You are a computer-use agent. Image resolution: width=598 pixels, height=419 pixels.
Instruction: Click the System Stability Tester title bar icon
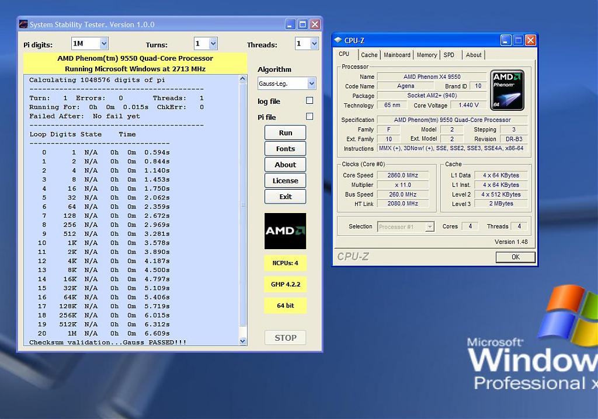(23, 25)
